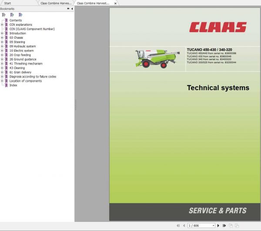The width and height of the screenshot is (261, 231).
Task: Open the 05 Steering bookmark
Action: tap(17, 42)
